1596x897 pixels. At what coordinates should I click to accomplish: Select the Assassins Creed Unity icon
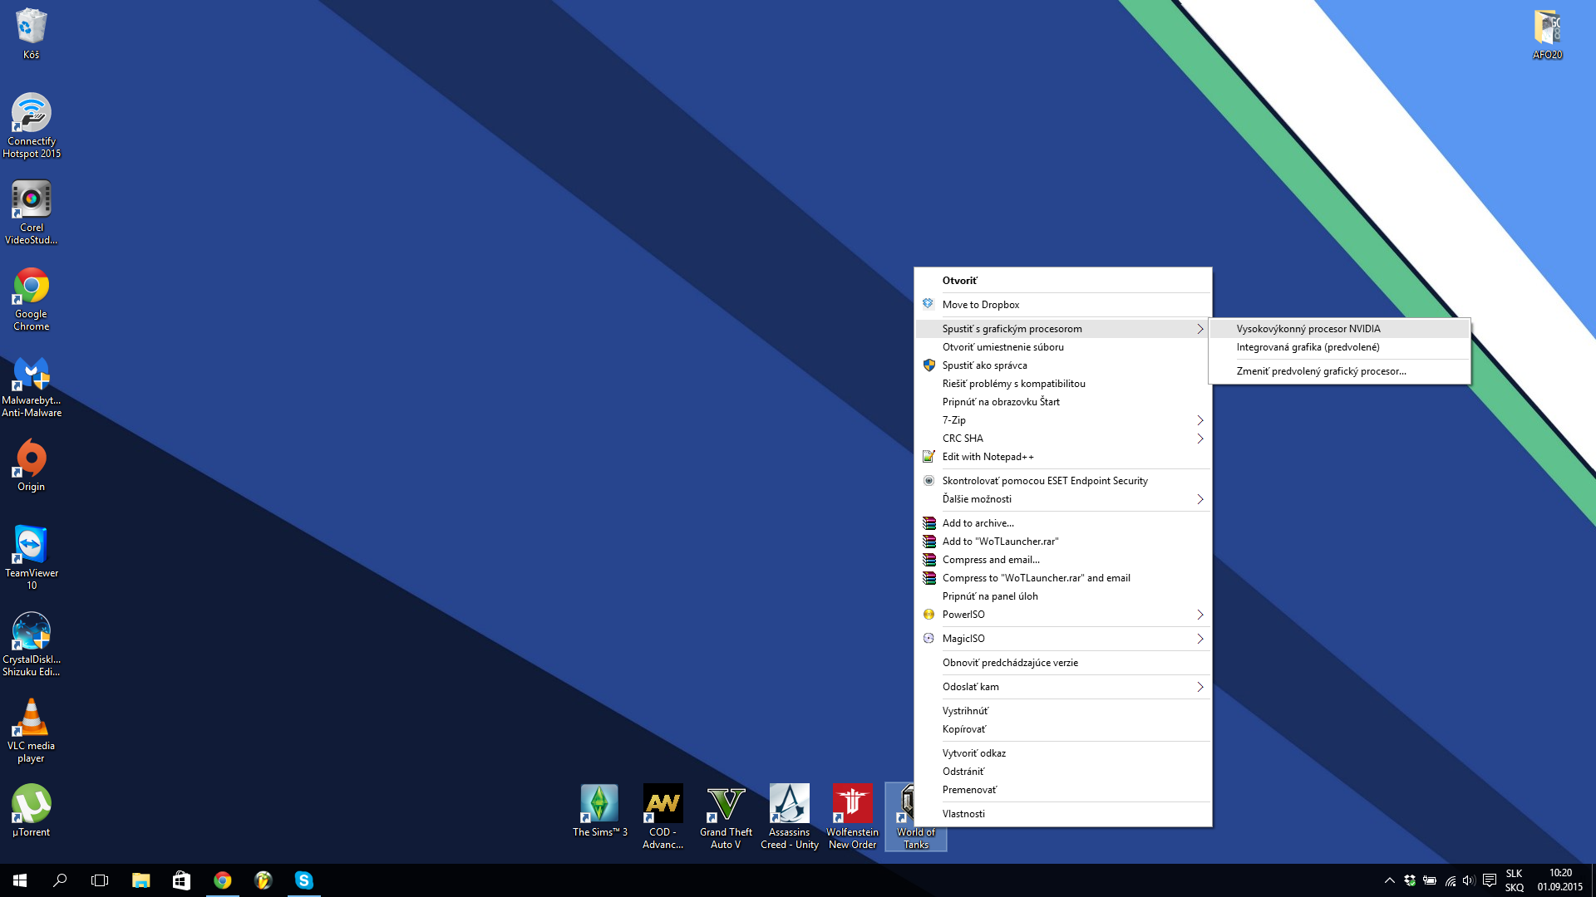click(789, 804)
